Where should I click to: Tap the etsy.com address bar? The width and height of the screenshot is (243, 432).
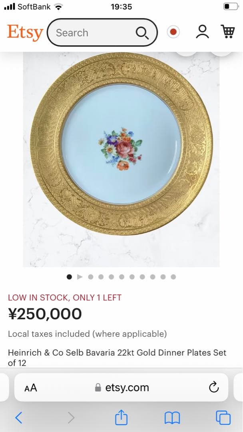coord(122,387)
